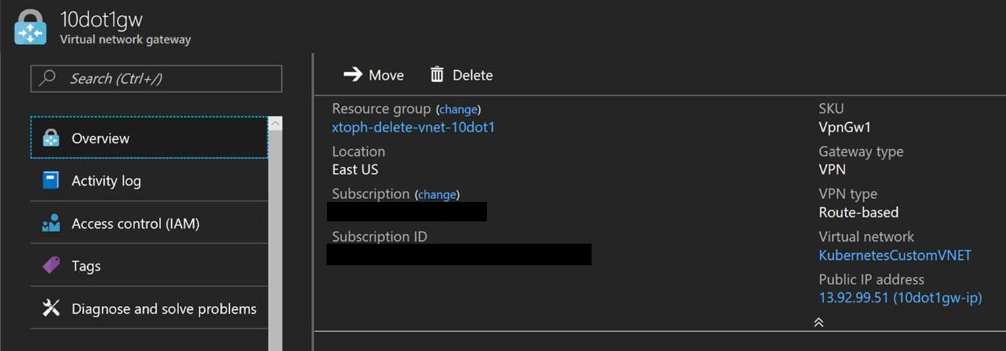Open xtoph-delete-vnet-10dot1 resource group link
The height and width of the screenshot is (351, 1006).
tap(413, 127)
